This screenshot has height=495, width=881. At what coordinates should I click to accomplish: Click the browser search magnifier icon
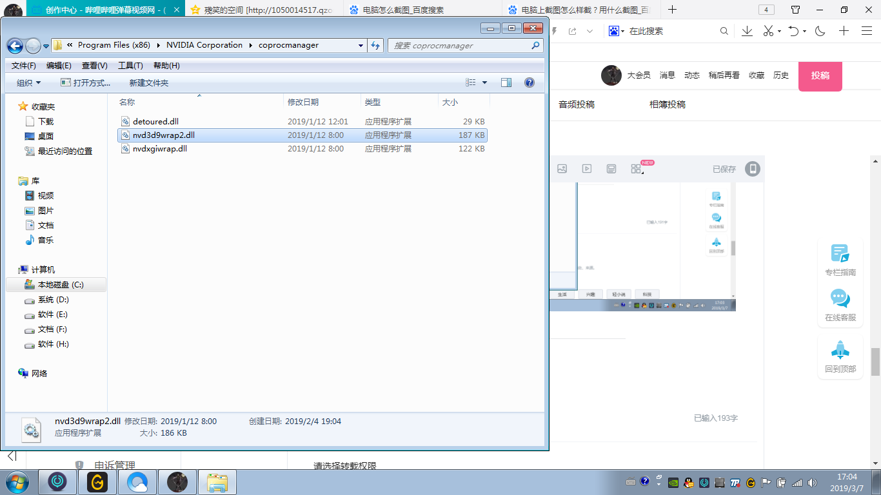pos(724,31)
